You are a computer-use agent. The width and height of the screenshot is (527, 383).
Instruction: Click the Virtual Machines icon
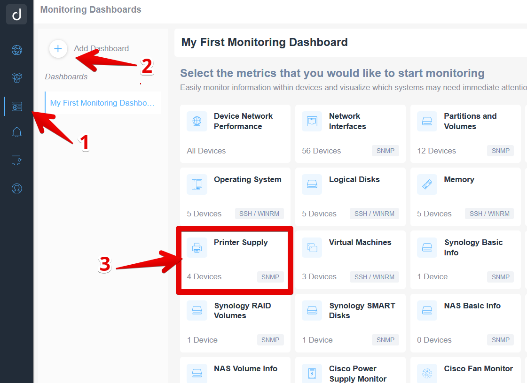tap(312, 247)
